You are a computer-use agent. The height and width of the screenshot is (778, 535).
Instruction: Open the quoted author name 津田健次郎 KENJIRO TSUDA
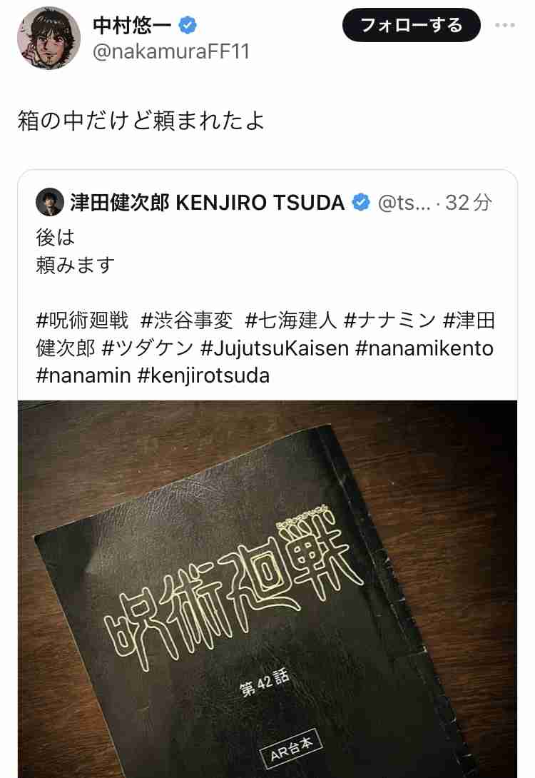[x=208, y=203]
